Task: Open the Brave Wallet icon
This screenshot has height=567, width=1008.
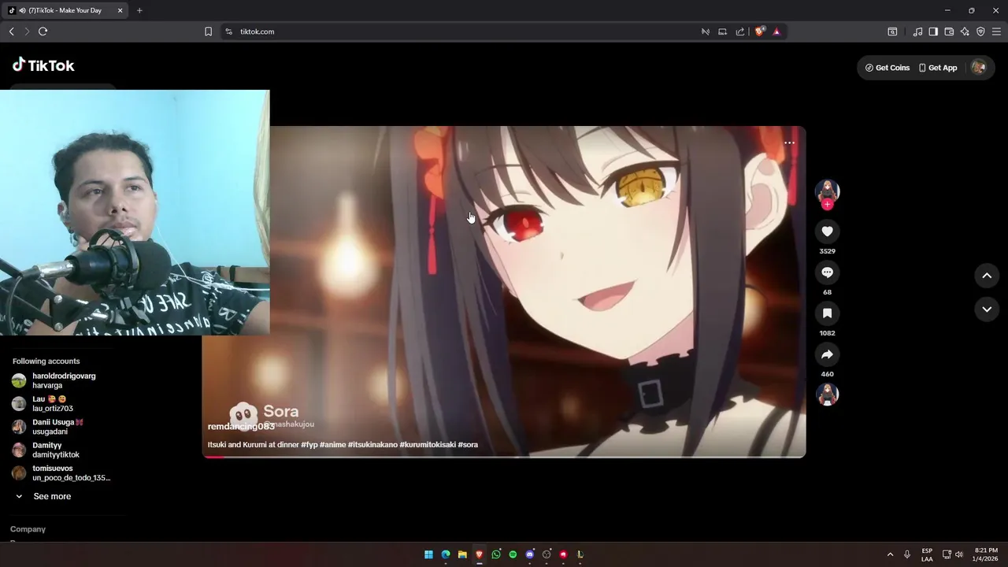Action: pyautogui.click(x=949, y=31)
